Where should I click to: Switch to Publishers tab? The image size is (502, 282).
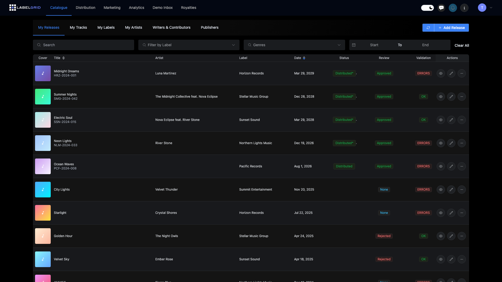pos(210,27)
